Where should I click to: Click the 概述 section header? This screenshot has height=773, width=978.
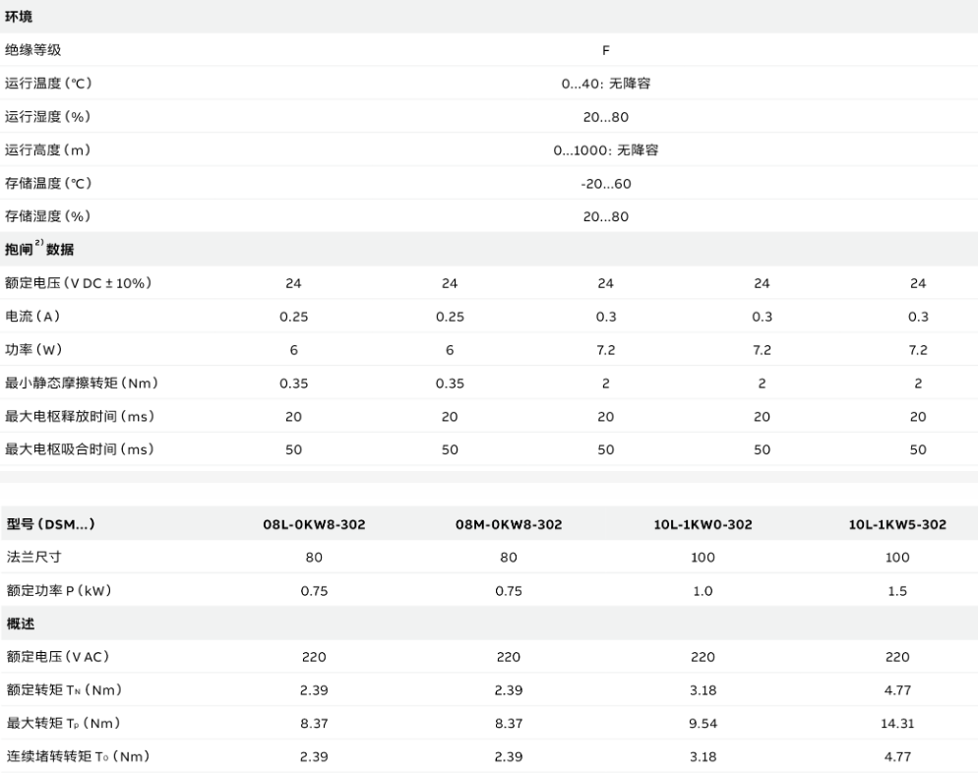[21, 624]
